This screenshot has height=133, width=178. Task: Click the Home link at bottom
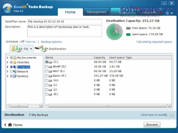pyautogui.click(x=18, y=125)
